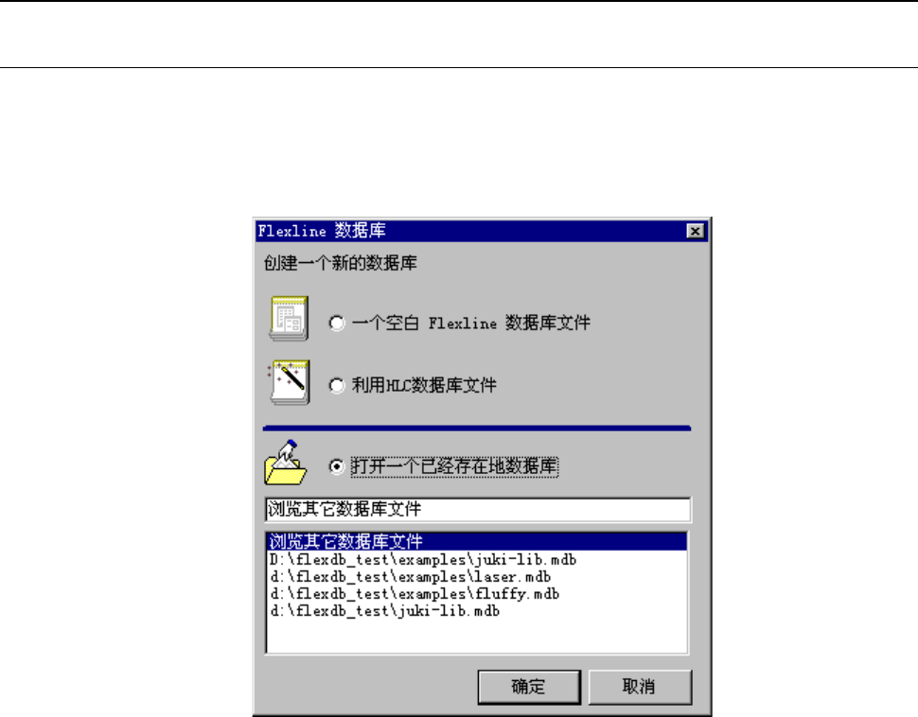
Task: Click the open folder icon for existing database
Action: tap(286, 463)
